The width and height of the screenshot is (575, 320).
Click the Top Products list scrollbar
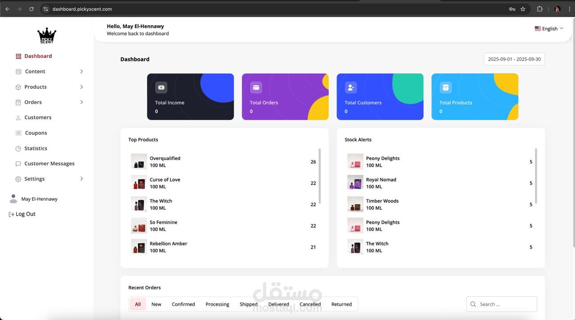click(x=320, y=176)
